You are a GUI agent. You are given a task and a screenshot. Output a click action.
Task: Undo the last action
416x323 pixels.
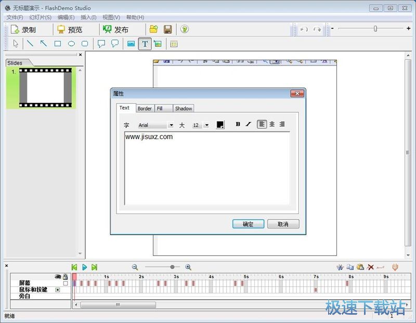(x=304, y=29)
